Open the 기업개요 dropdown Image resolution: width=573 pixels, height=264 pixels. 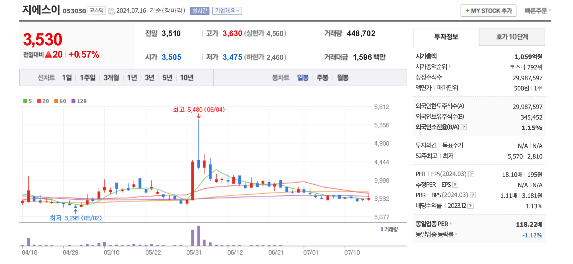(227, 11)
